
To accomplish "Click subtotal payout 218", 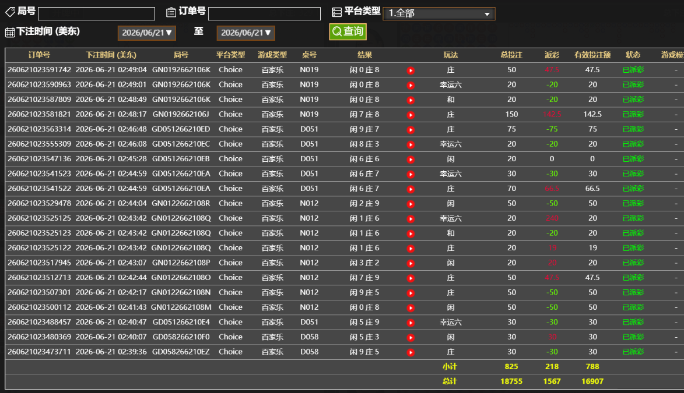I will (552, 366).
